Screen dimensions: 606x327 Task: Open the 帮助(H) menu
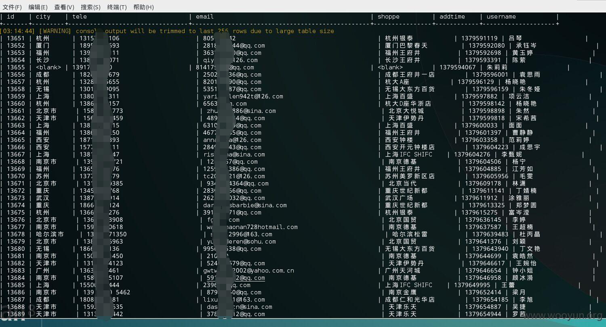click(x=143, y=7)
